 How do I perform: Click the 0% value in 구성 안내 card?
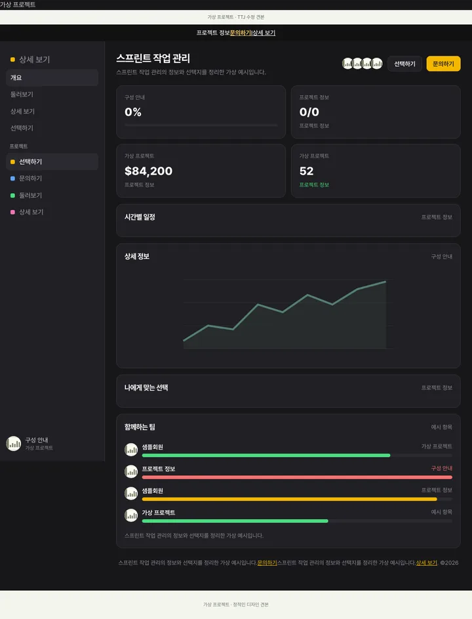point(133,112)
